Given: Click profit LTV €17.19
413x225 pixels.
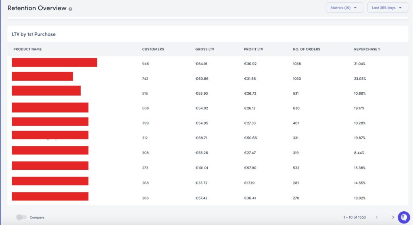Looking at the screenshot, I should [x=249, y=183].
